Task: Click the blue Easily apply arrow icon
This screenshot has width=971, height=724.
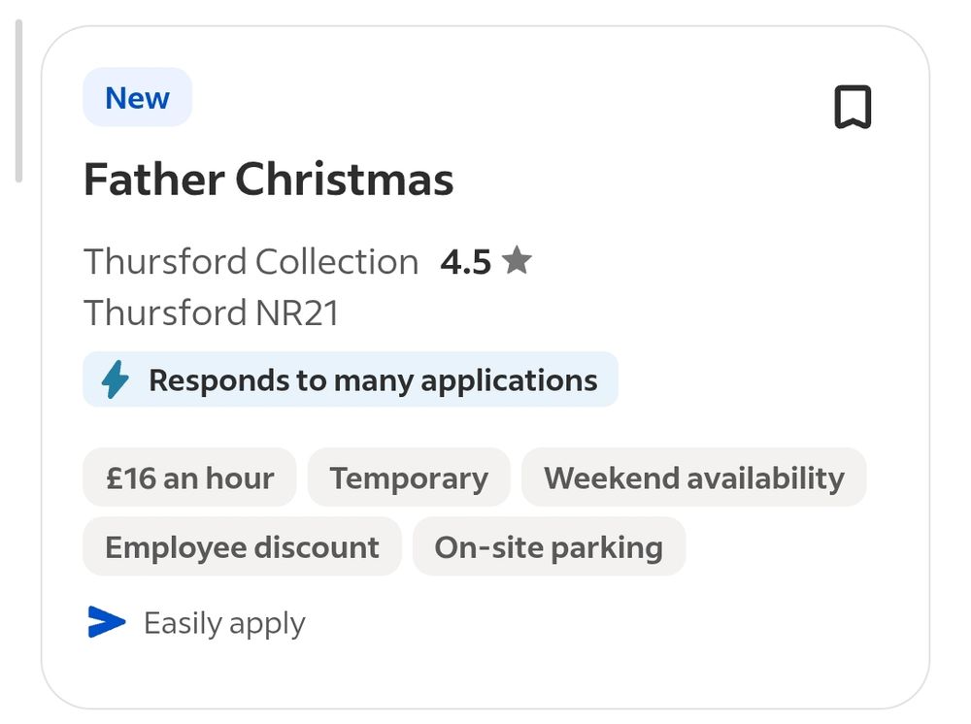Action: click(107, 622)
